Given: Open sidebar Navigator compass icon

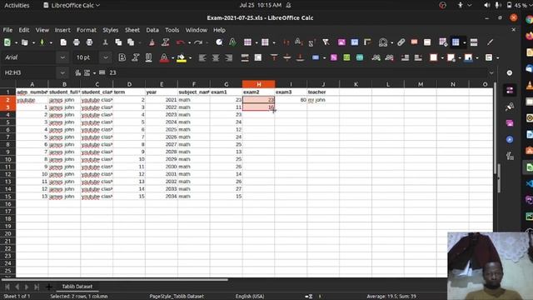Looking at the screenshot, I should 510,139.
